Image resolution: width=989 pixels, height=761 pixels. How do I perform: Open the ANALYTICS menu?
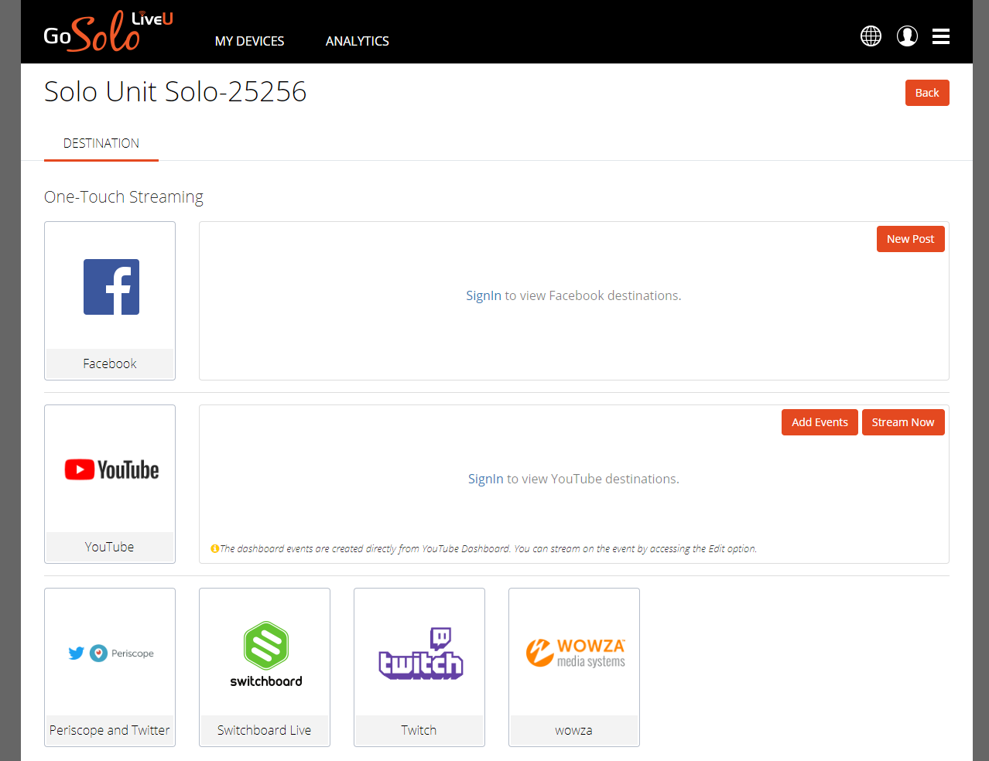[357, 41]
